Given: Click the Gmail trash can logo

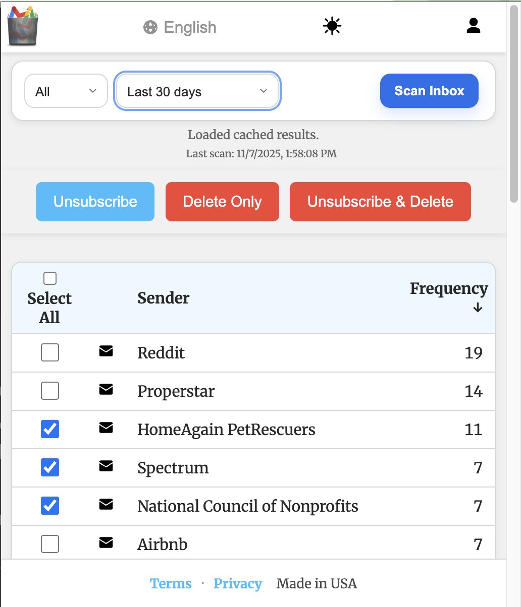Looking at the screenshot, I should (x=23, y=26).
